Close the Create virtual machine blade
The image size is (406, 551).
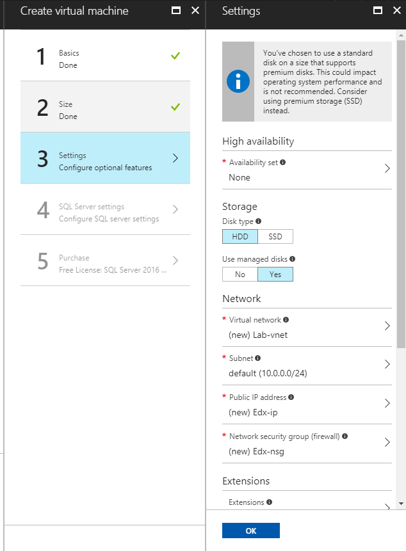pyautogui.click(x=195, y=10)
